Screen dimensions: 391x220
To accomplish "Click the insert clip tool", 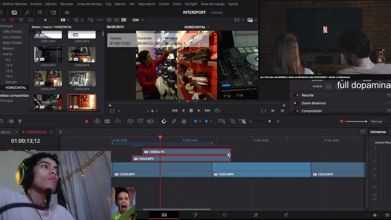I will [x=130, y=121].
